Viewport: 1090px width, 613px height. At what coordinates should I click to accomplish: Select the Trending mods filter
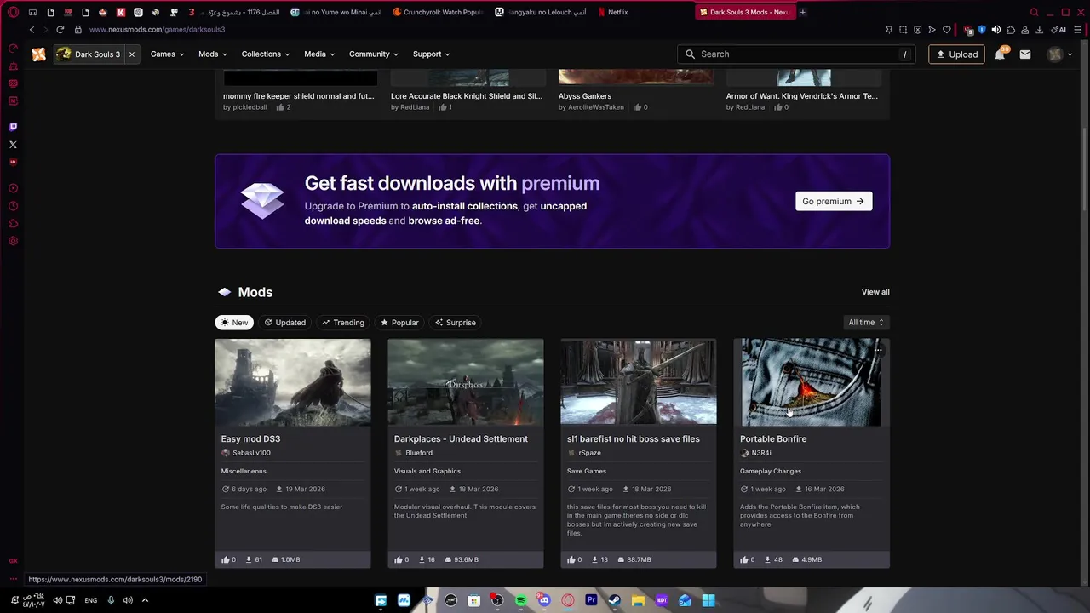tap(342, 323)
